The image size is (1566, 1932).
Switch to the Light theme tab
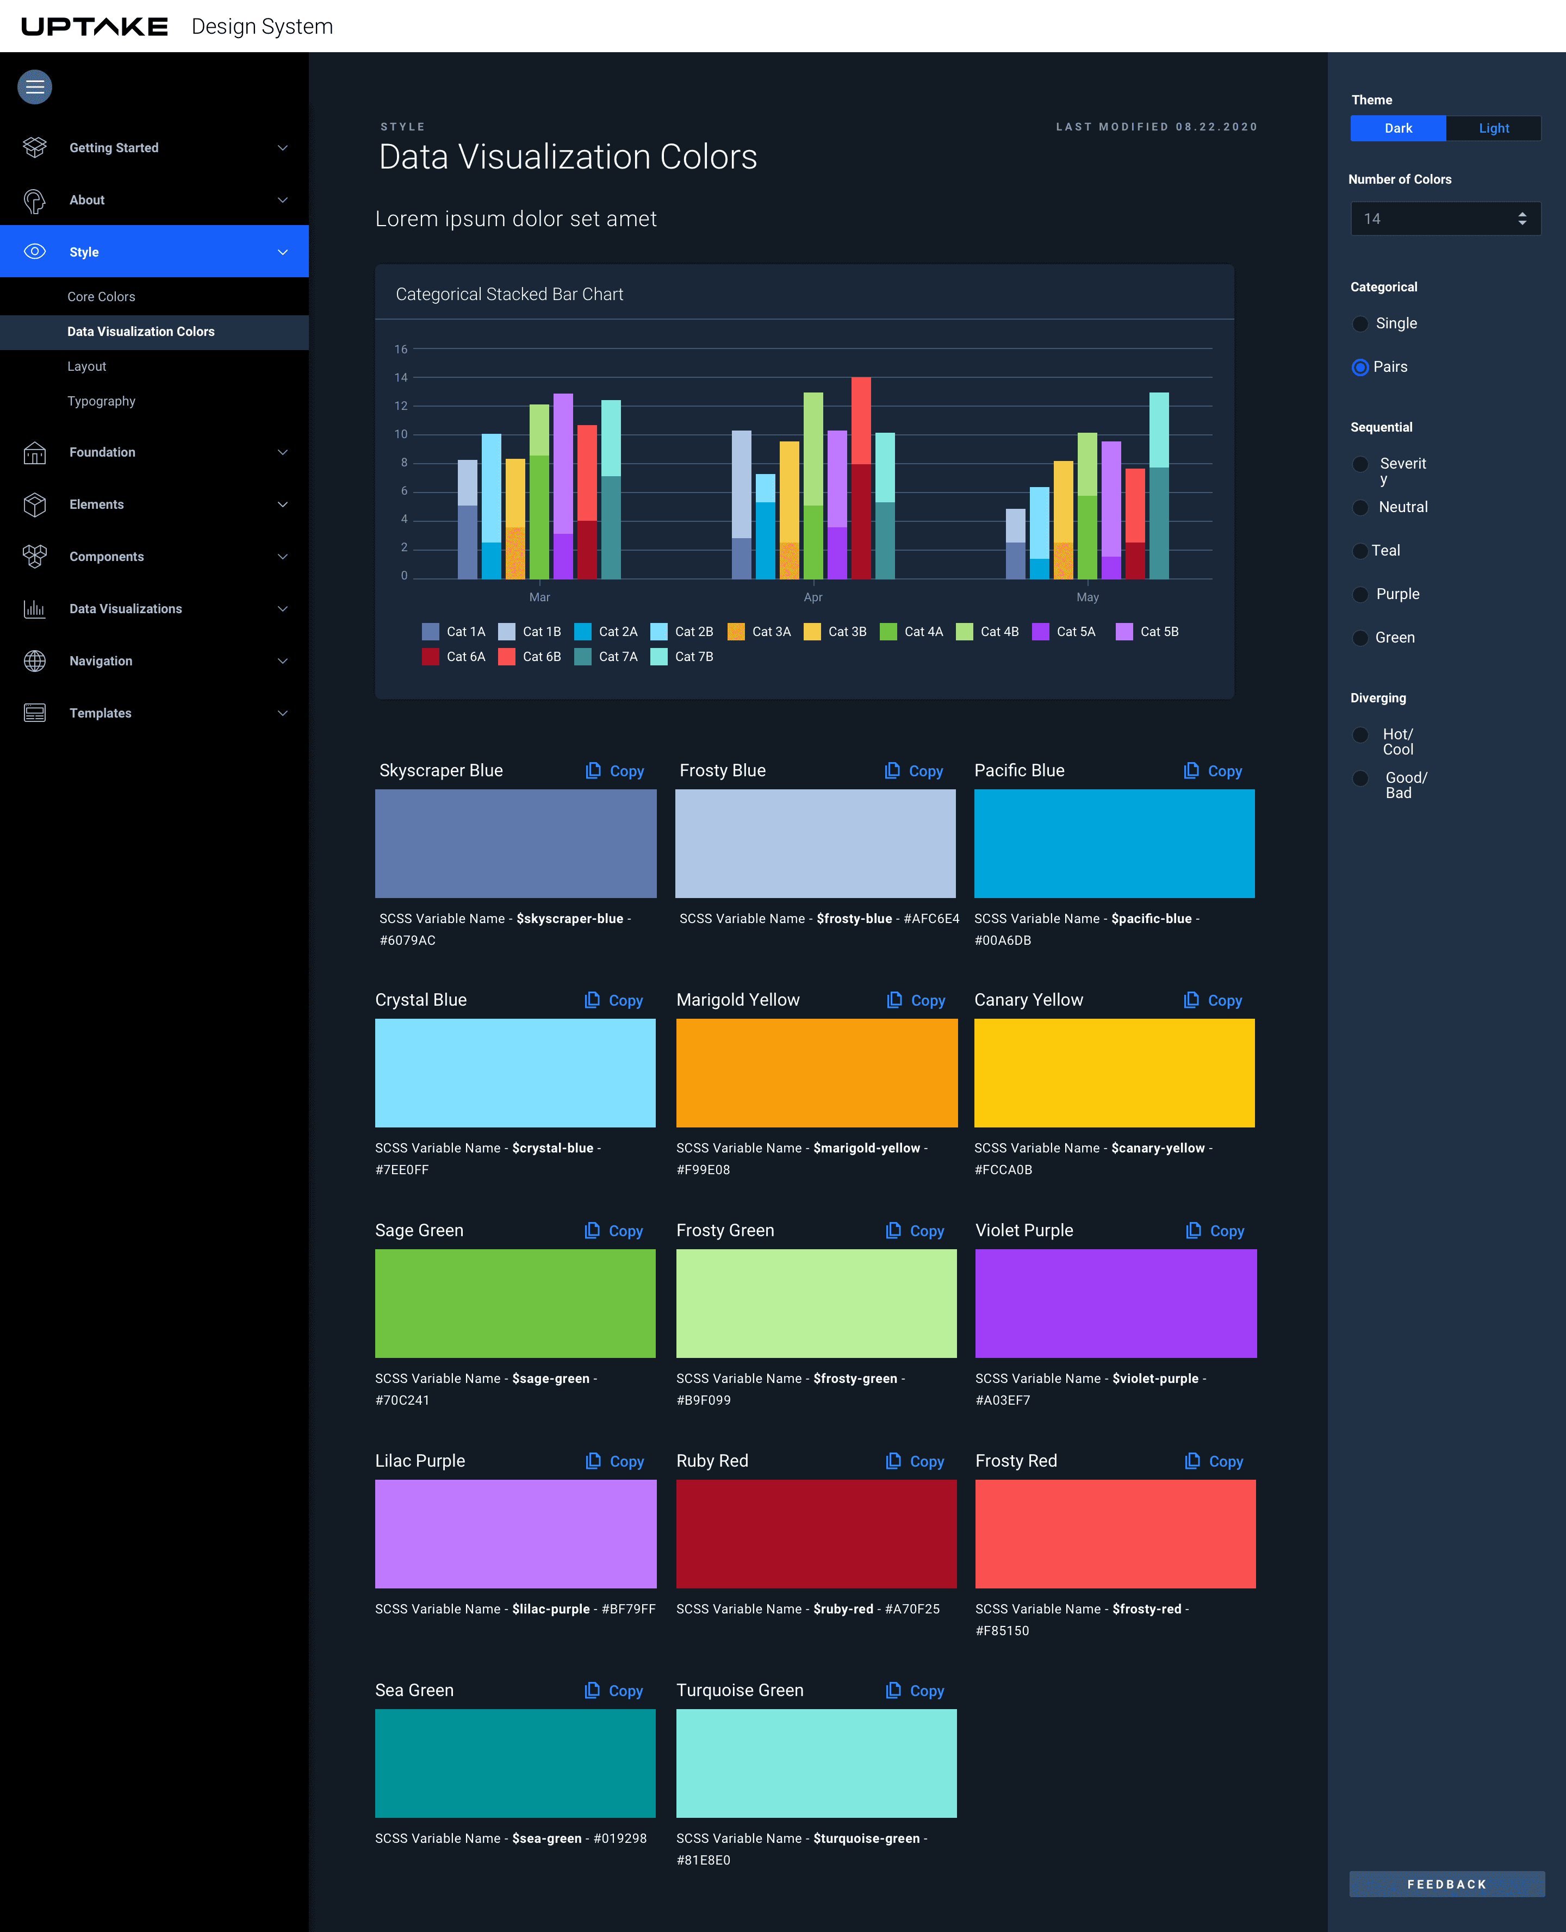[x=1493, y=128]
